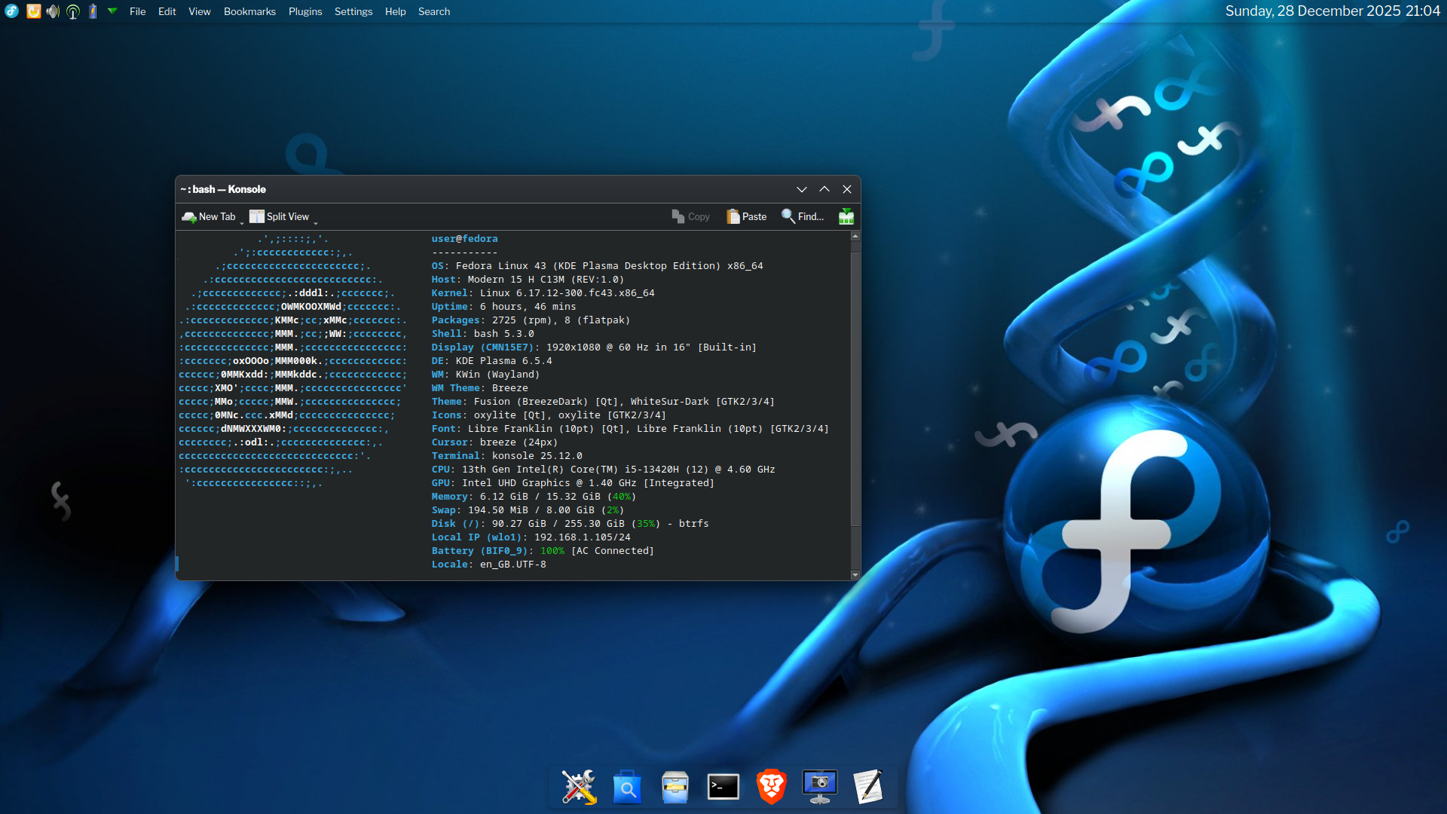
Task: Expand the green tray arrow for hidden icons
Action: 112,11
